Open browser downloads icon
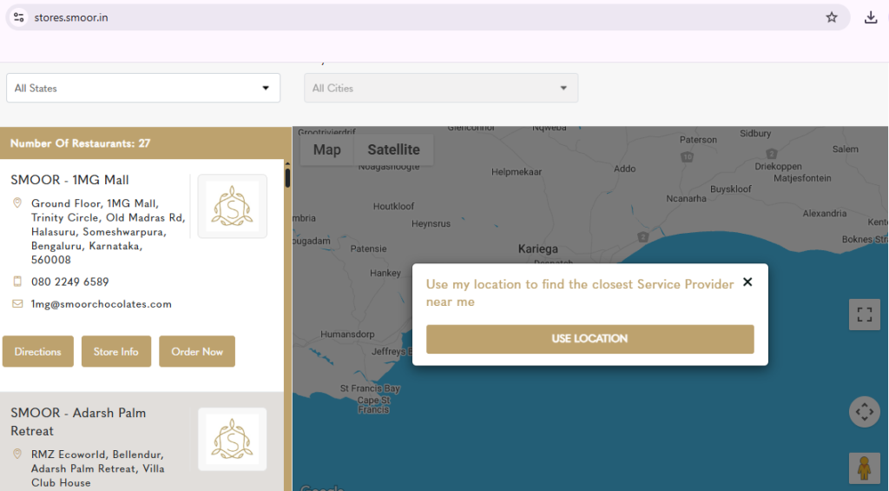 [870, 17]
